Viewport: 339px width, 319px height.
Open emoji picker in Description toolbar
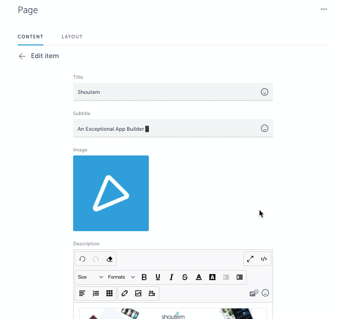pos(265,293)
